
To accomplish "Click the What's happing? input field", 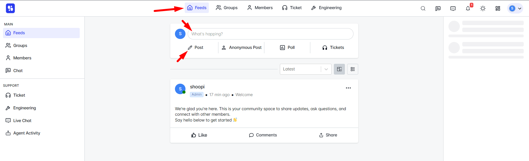I will point(270,34).
